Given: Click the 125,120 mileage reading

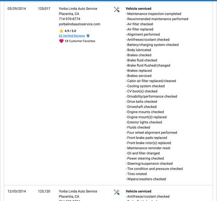Looking at the screenshot, I should (x=44, y=191).
